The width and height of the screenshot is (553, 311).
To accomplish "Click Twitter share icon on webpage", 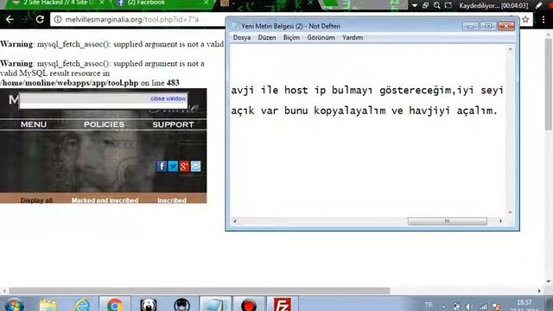I will (x=173, y=166).
